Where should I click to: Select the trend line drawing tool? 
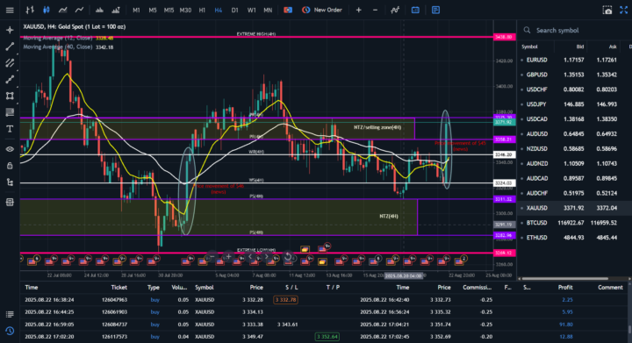point(10,46)
